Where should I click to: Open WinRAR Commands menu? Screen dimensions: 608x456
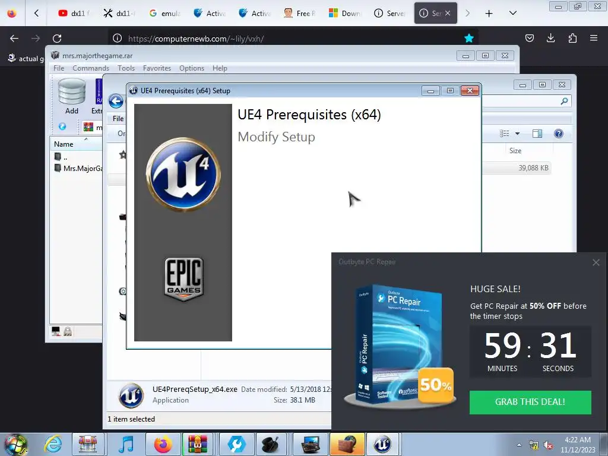coord(91,68)
